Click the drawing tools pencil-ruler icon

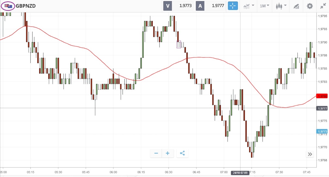point(296,6)
